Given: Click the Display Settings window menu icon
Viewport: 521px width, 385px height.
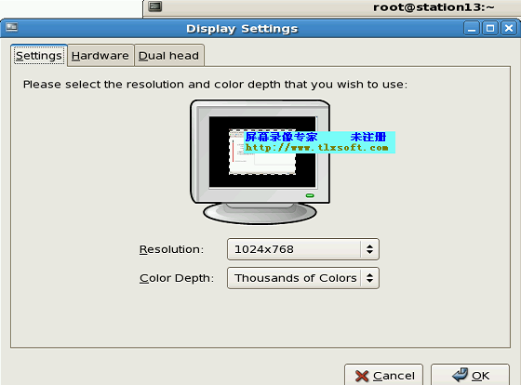Looking at the screenshot, I should tap(11, 27).
